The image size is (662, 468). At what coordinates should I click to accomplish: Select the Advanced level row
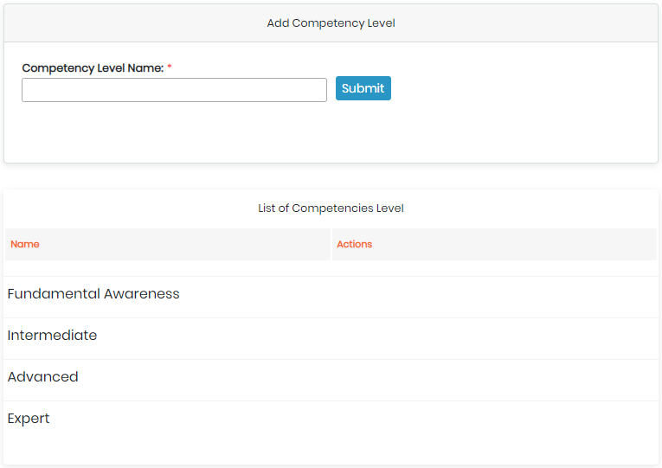[331, 381]
